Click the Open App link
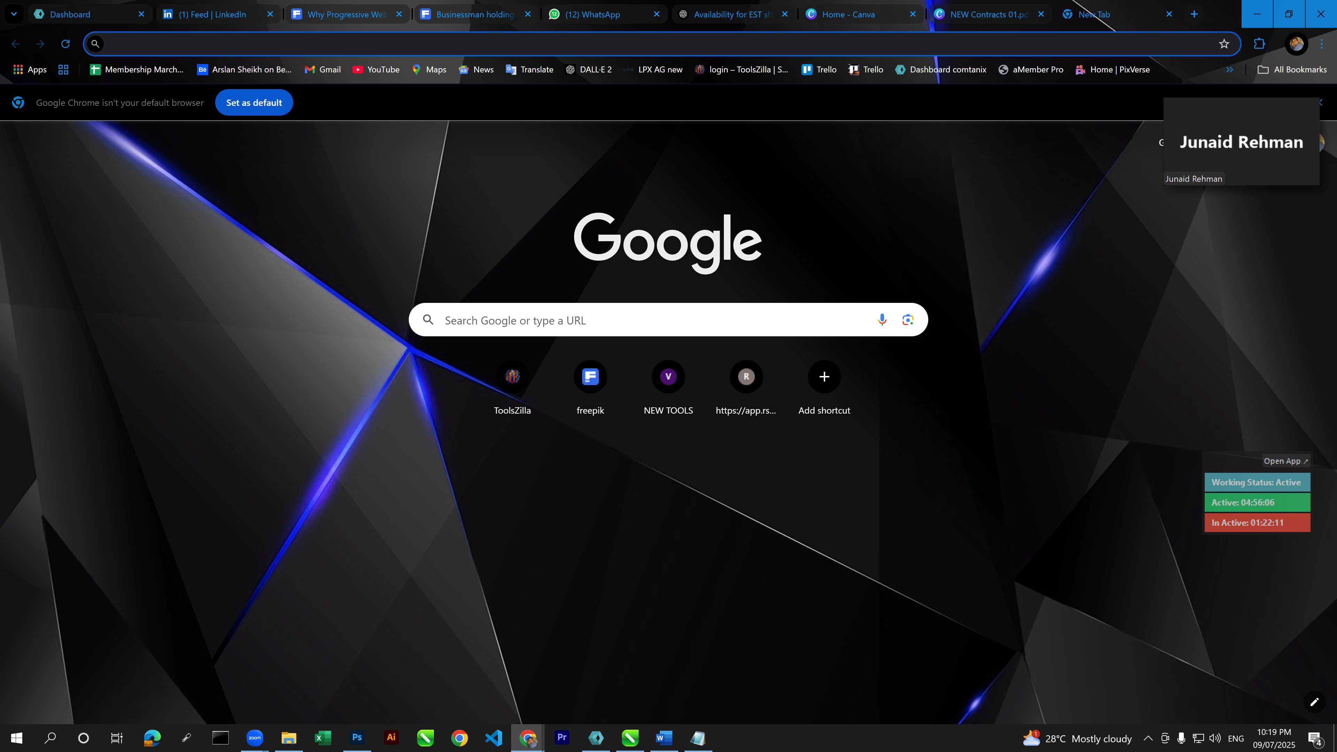1337x752 pixels. pyautogui.click(x=1285, y=461)
